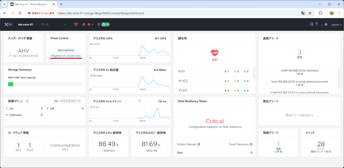Click the large red heart health icon
The image size is (344, 168).
[215, 53]
